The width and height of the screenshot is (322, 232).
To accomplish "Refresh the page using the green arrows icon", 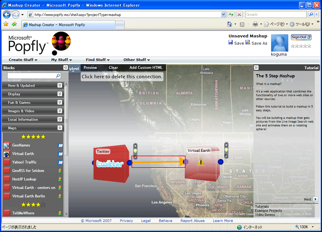I will (231, 14).
